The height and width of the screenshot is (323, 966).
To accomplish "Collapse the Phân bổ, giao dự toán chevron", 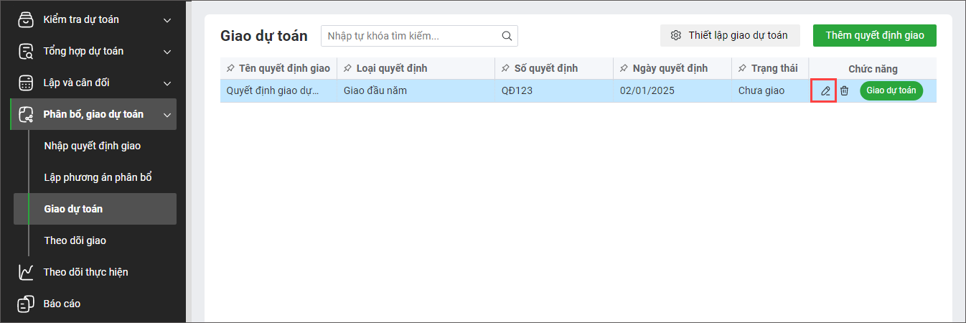I will point(167,115).
